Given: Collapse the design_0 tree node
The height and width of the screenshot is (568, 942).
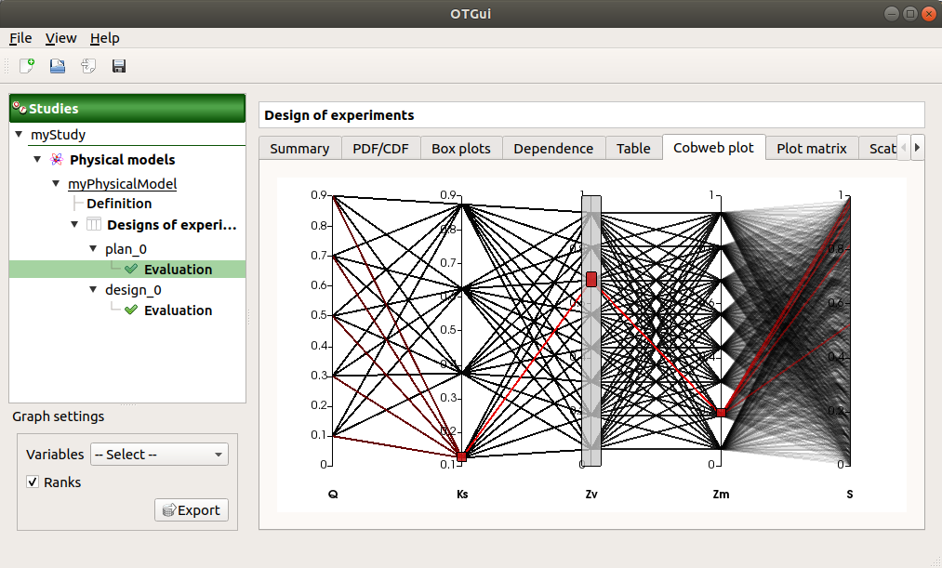Looking at the screenshot, I should [x=94, y=290].
